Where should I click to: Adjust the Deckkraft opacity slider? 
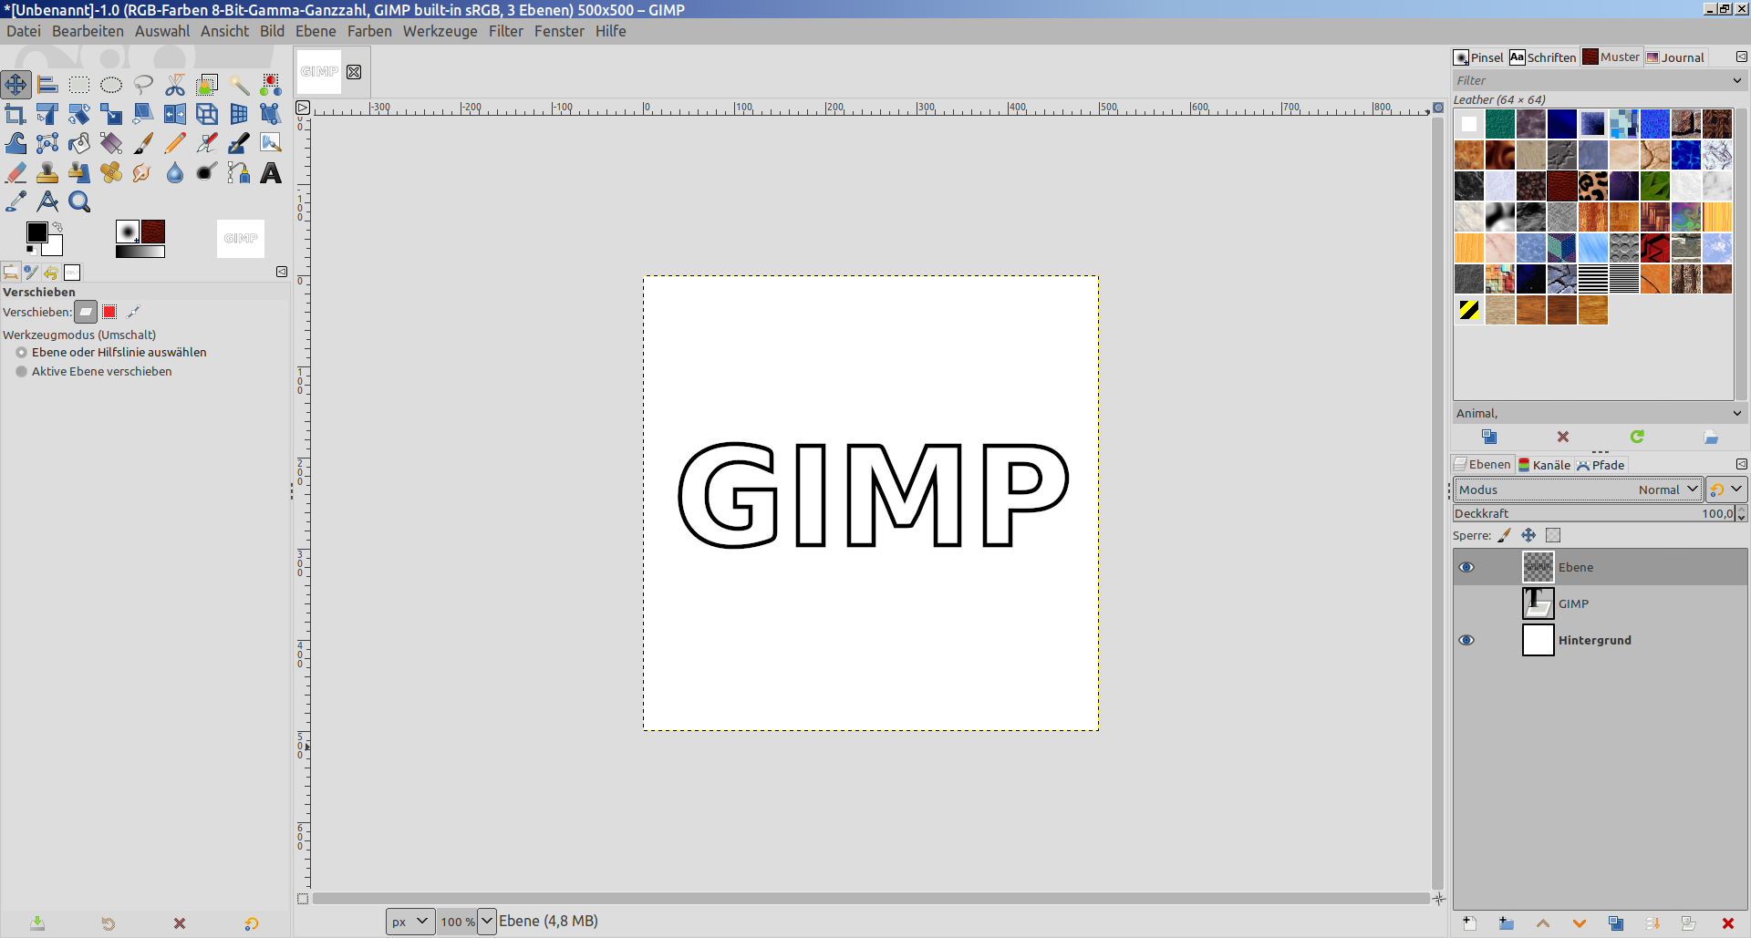[x=1594, y=513]
